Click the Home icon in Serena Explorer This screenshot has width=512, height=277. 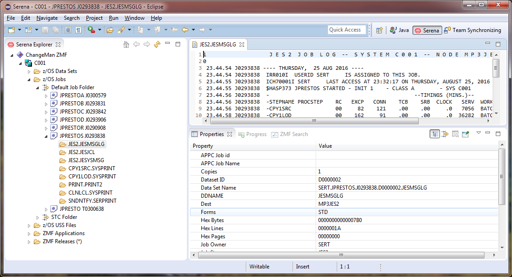pos(126,45)
